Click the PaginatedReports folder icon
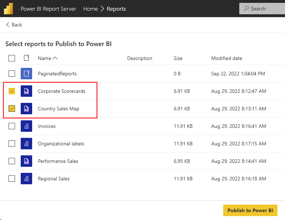This screenshot has height=220, width=285. tap(26, 74)
